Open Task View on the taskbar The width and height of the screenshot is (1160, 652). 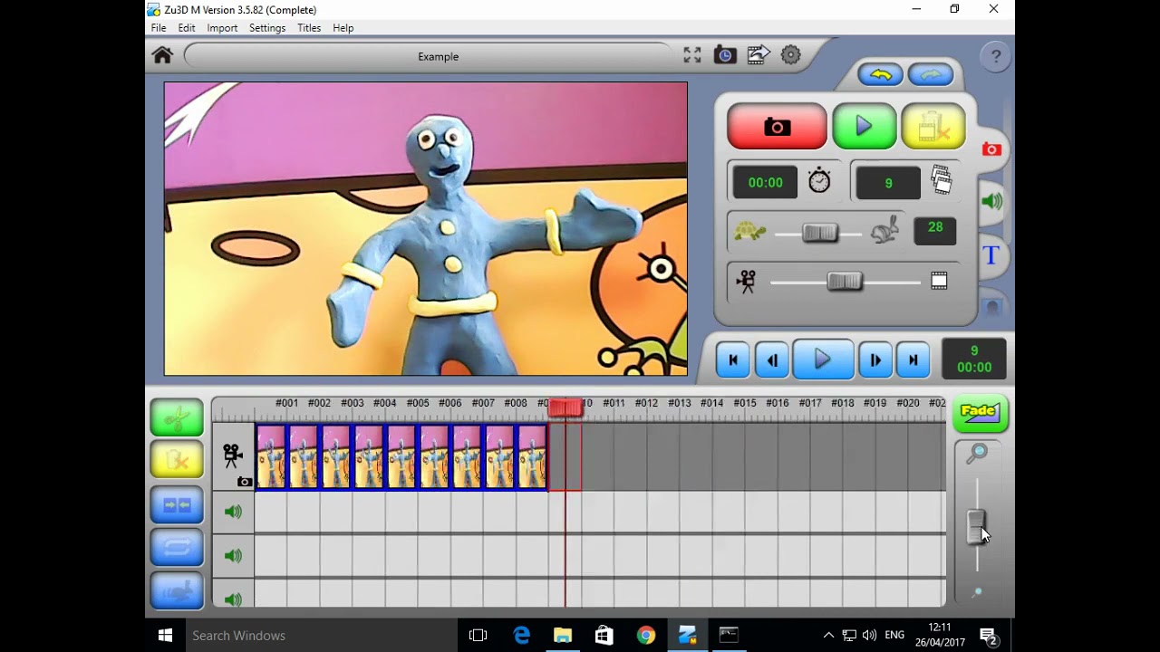pyautogui.click(x=478, y=636)
